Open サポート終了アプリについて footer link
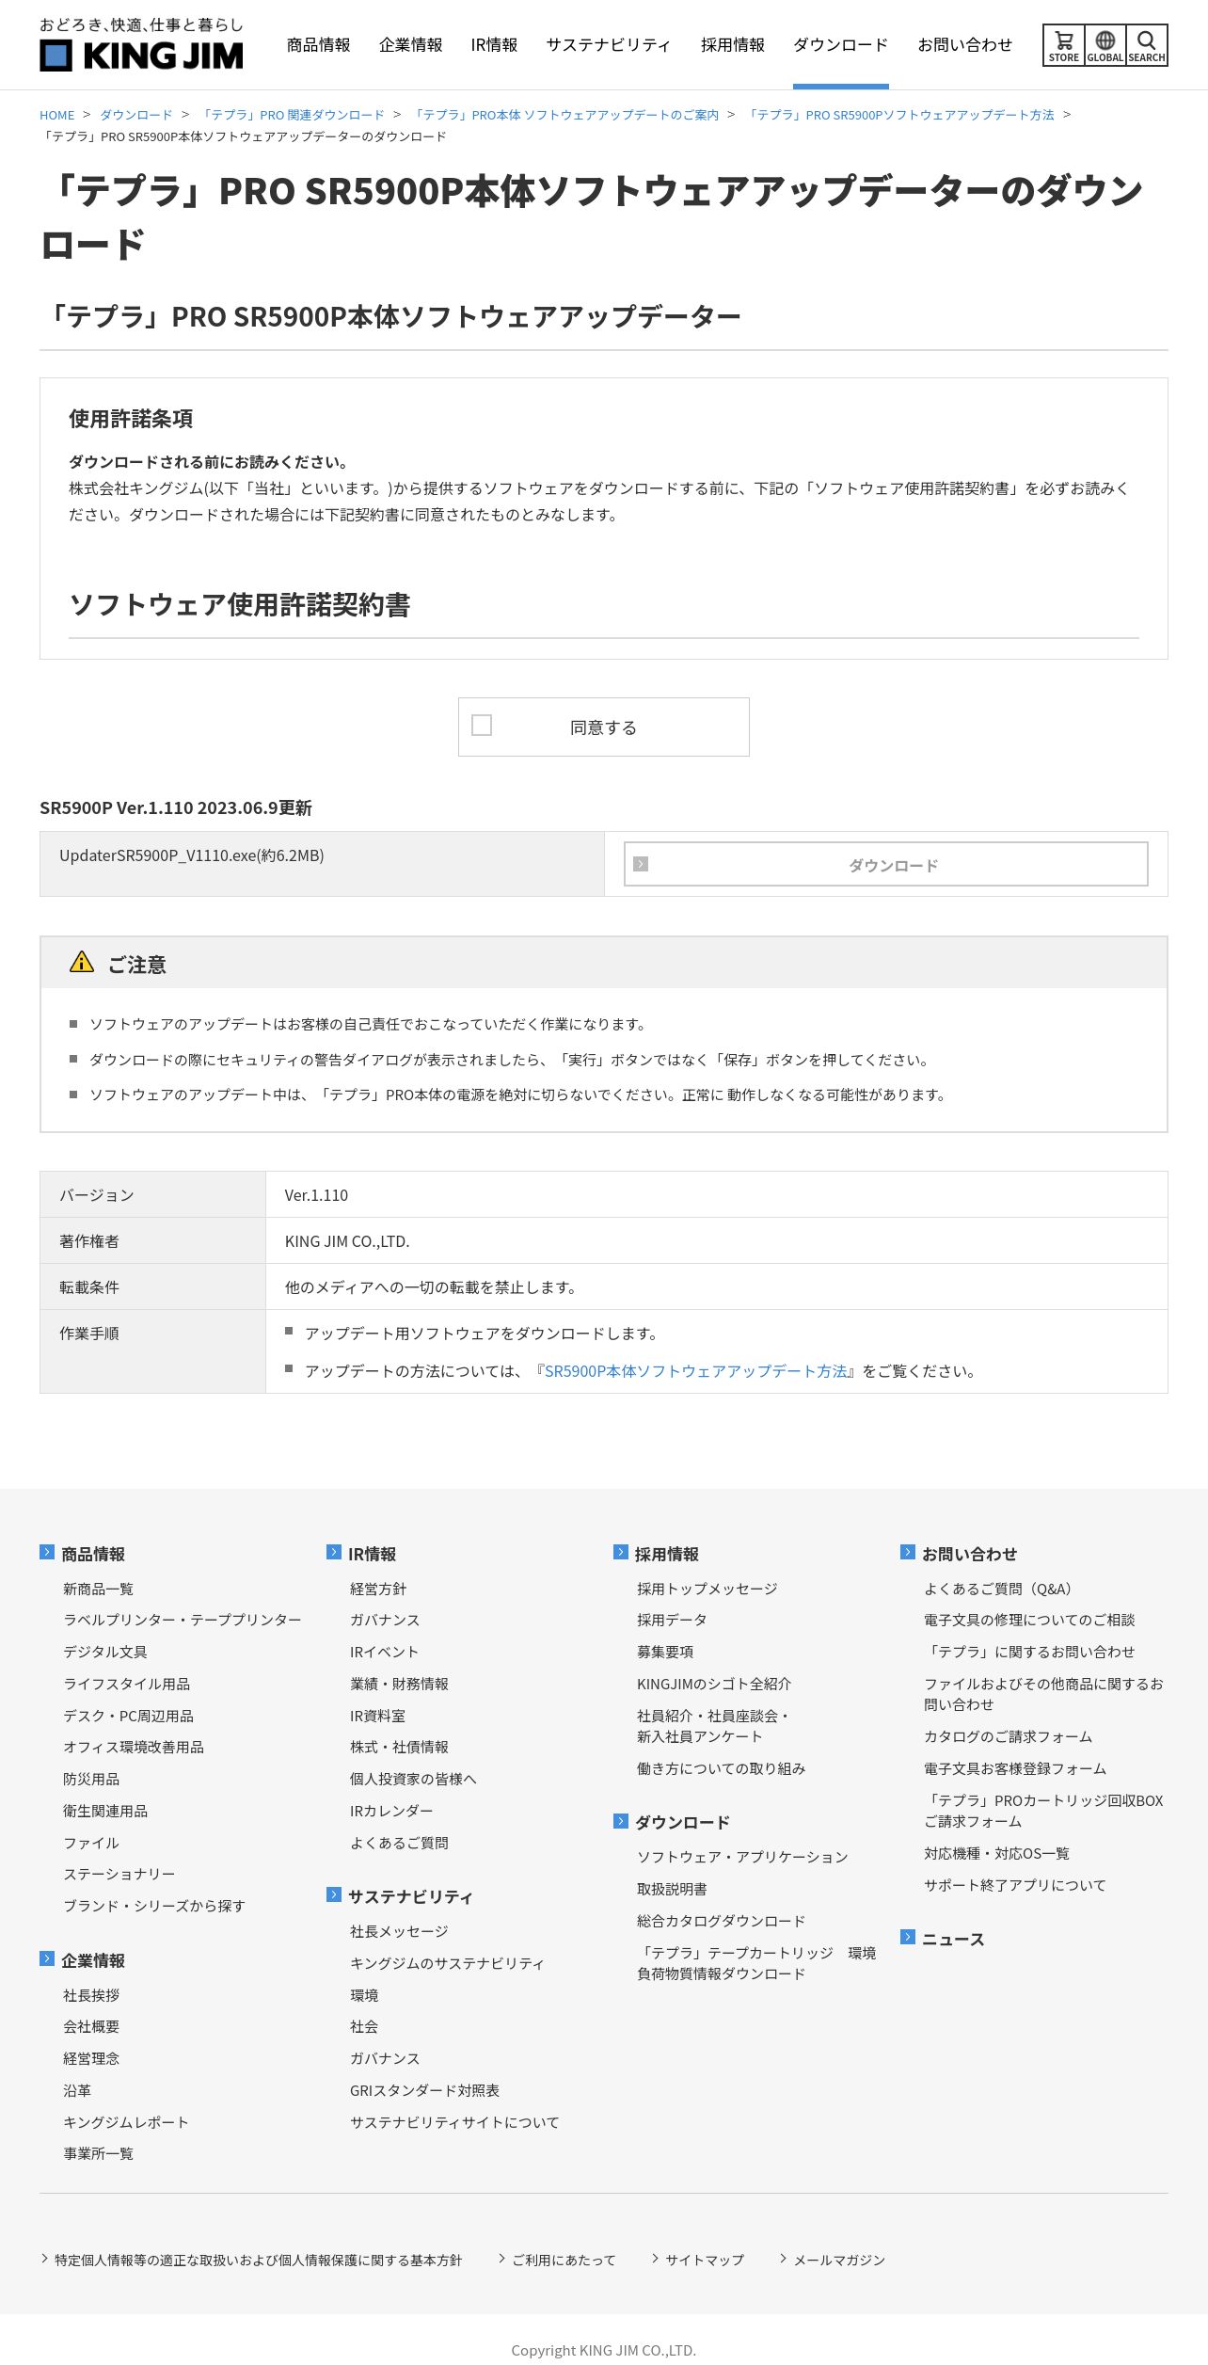1208x2365 pixels. point(1015,1885)
